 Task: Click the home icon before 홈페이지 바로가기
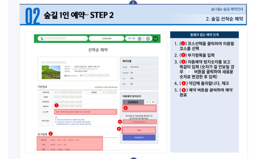[65, 76]
